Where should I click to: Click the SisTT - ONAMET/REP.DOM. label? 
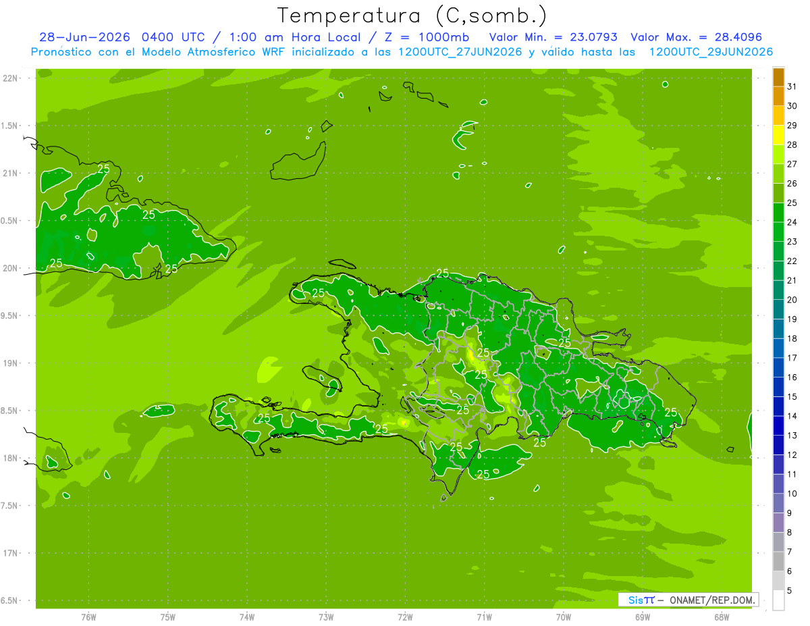690,600
